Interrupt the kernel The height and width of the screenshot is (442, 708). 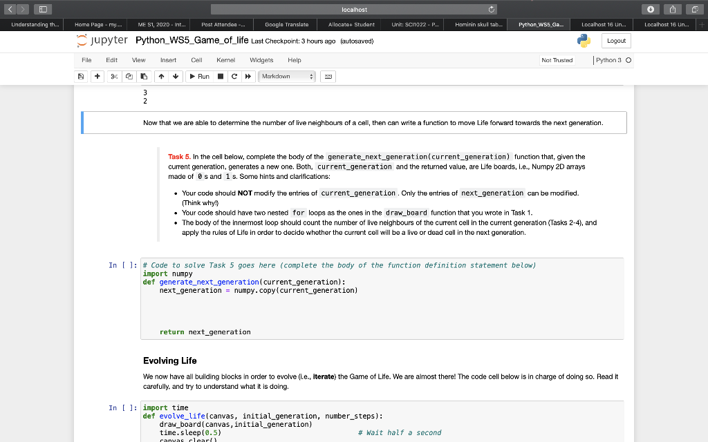click(220, 76)
